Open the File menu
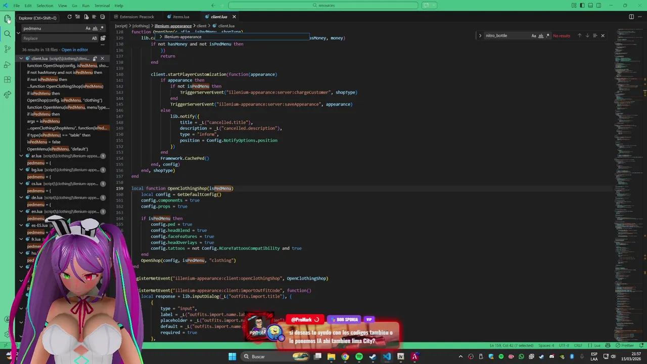 (x=17, y=6)
